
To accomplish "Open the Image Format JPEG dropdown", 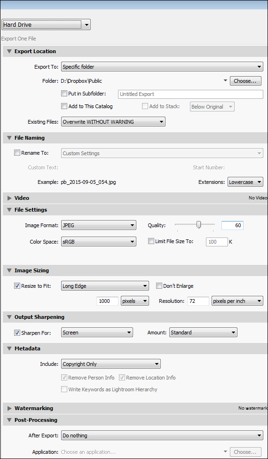I will [x=99, y=225].
